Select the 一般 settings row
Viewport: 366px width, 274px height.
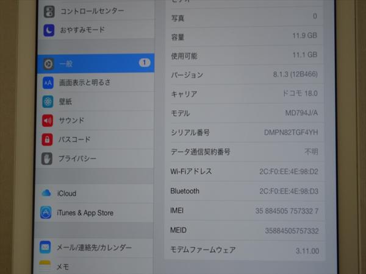(96, 63)
